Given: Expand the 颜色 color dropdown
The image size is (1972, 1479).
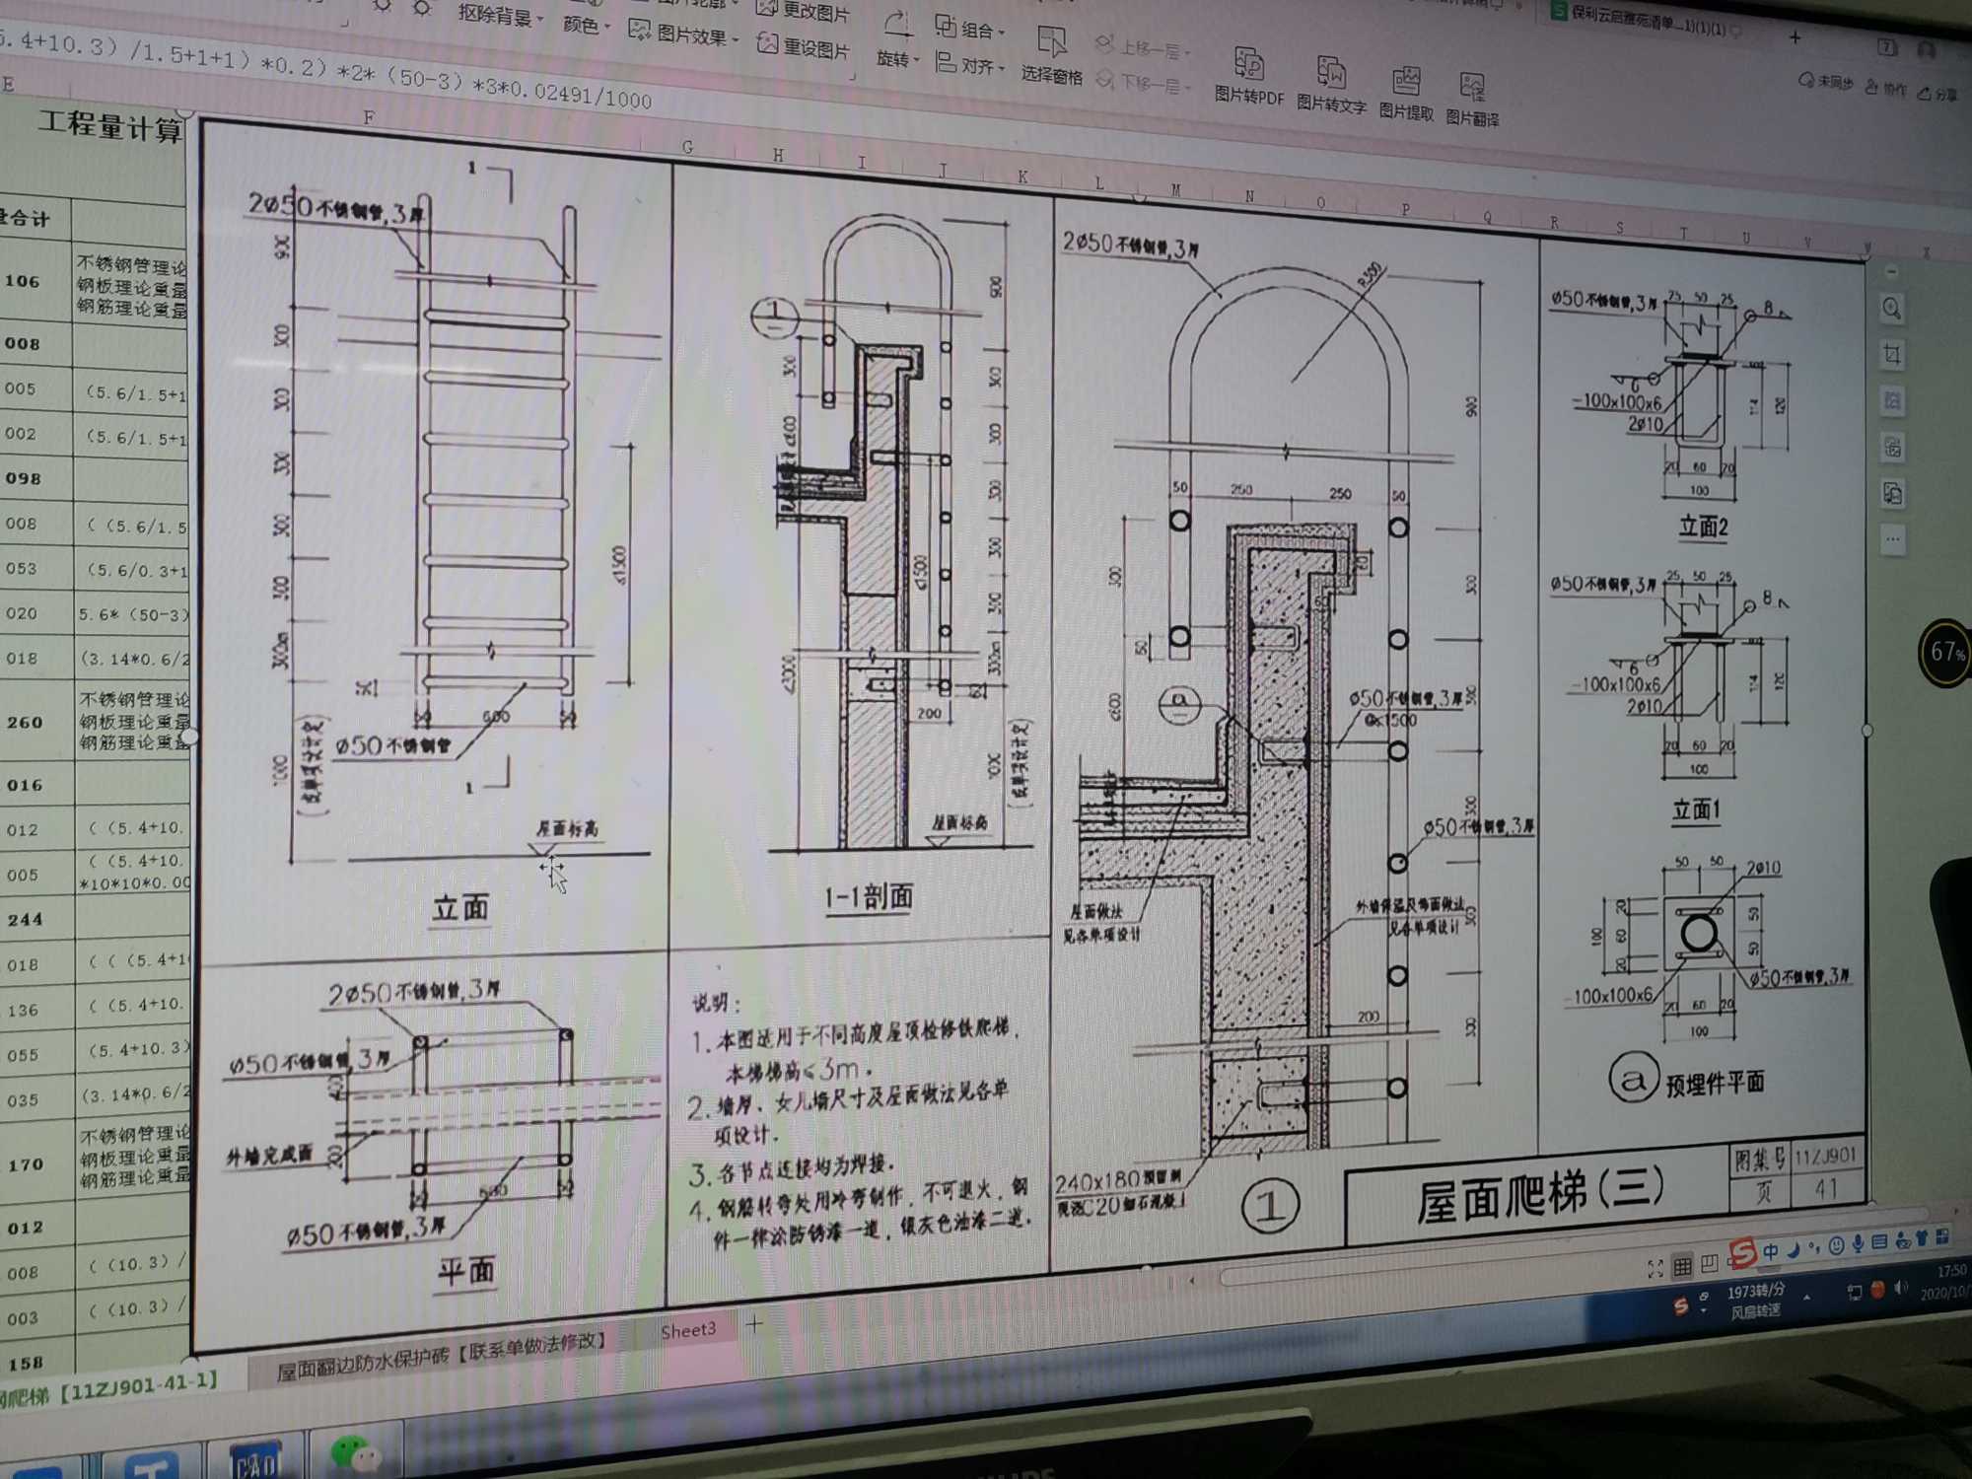Looking at the screenshot, I should [586, 24].
